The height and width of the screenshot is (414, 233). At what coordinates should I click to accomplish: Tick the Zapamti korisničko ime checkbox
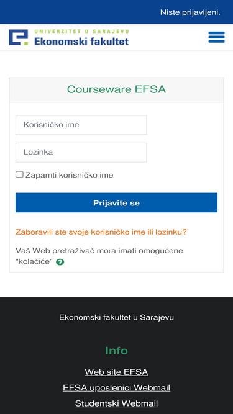(x=19, y=174)
